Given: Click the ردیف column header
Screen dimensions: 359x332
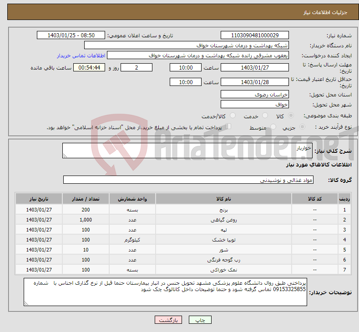Looking at the screenshot, I should [x=344, y=199].
